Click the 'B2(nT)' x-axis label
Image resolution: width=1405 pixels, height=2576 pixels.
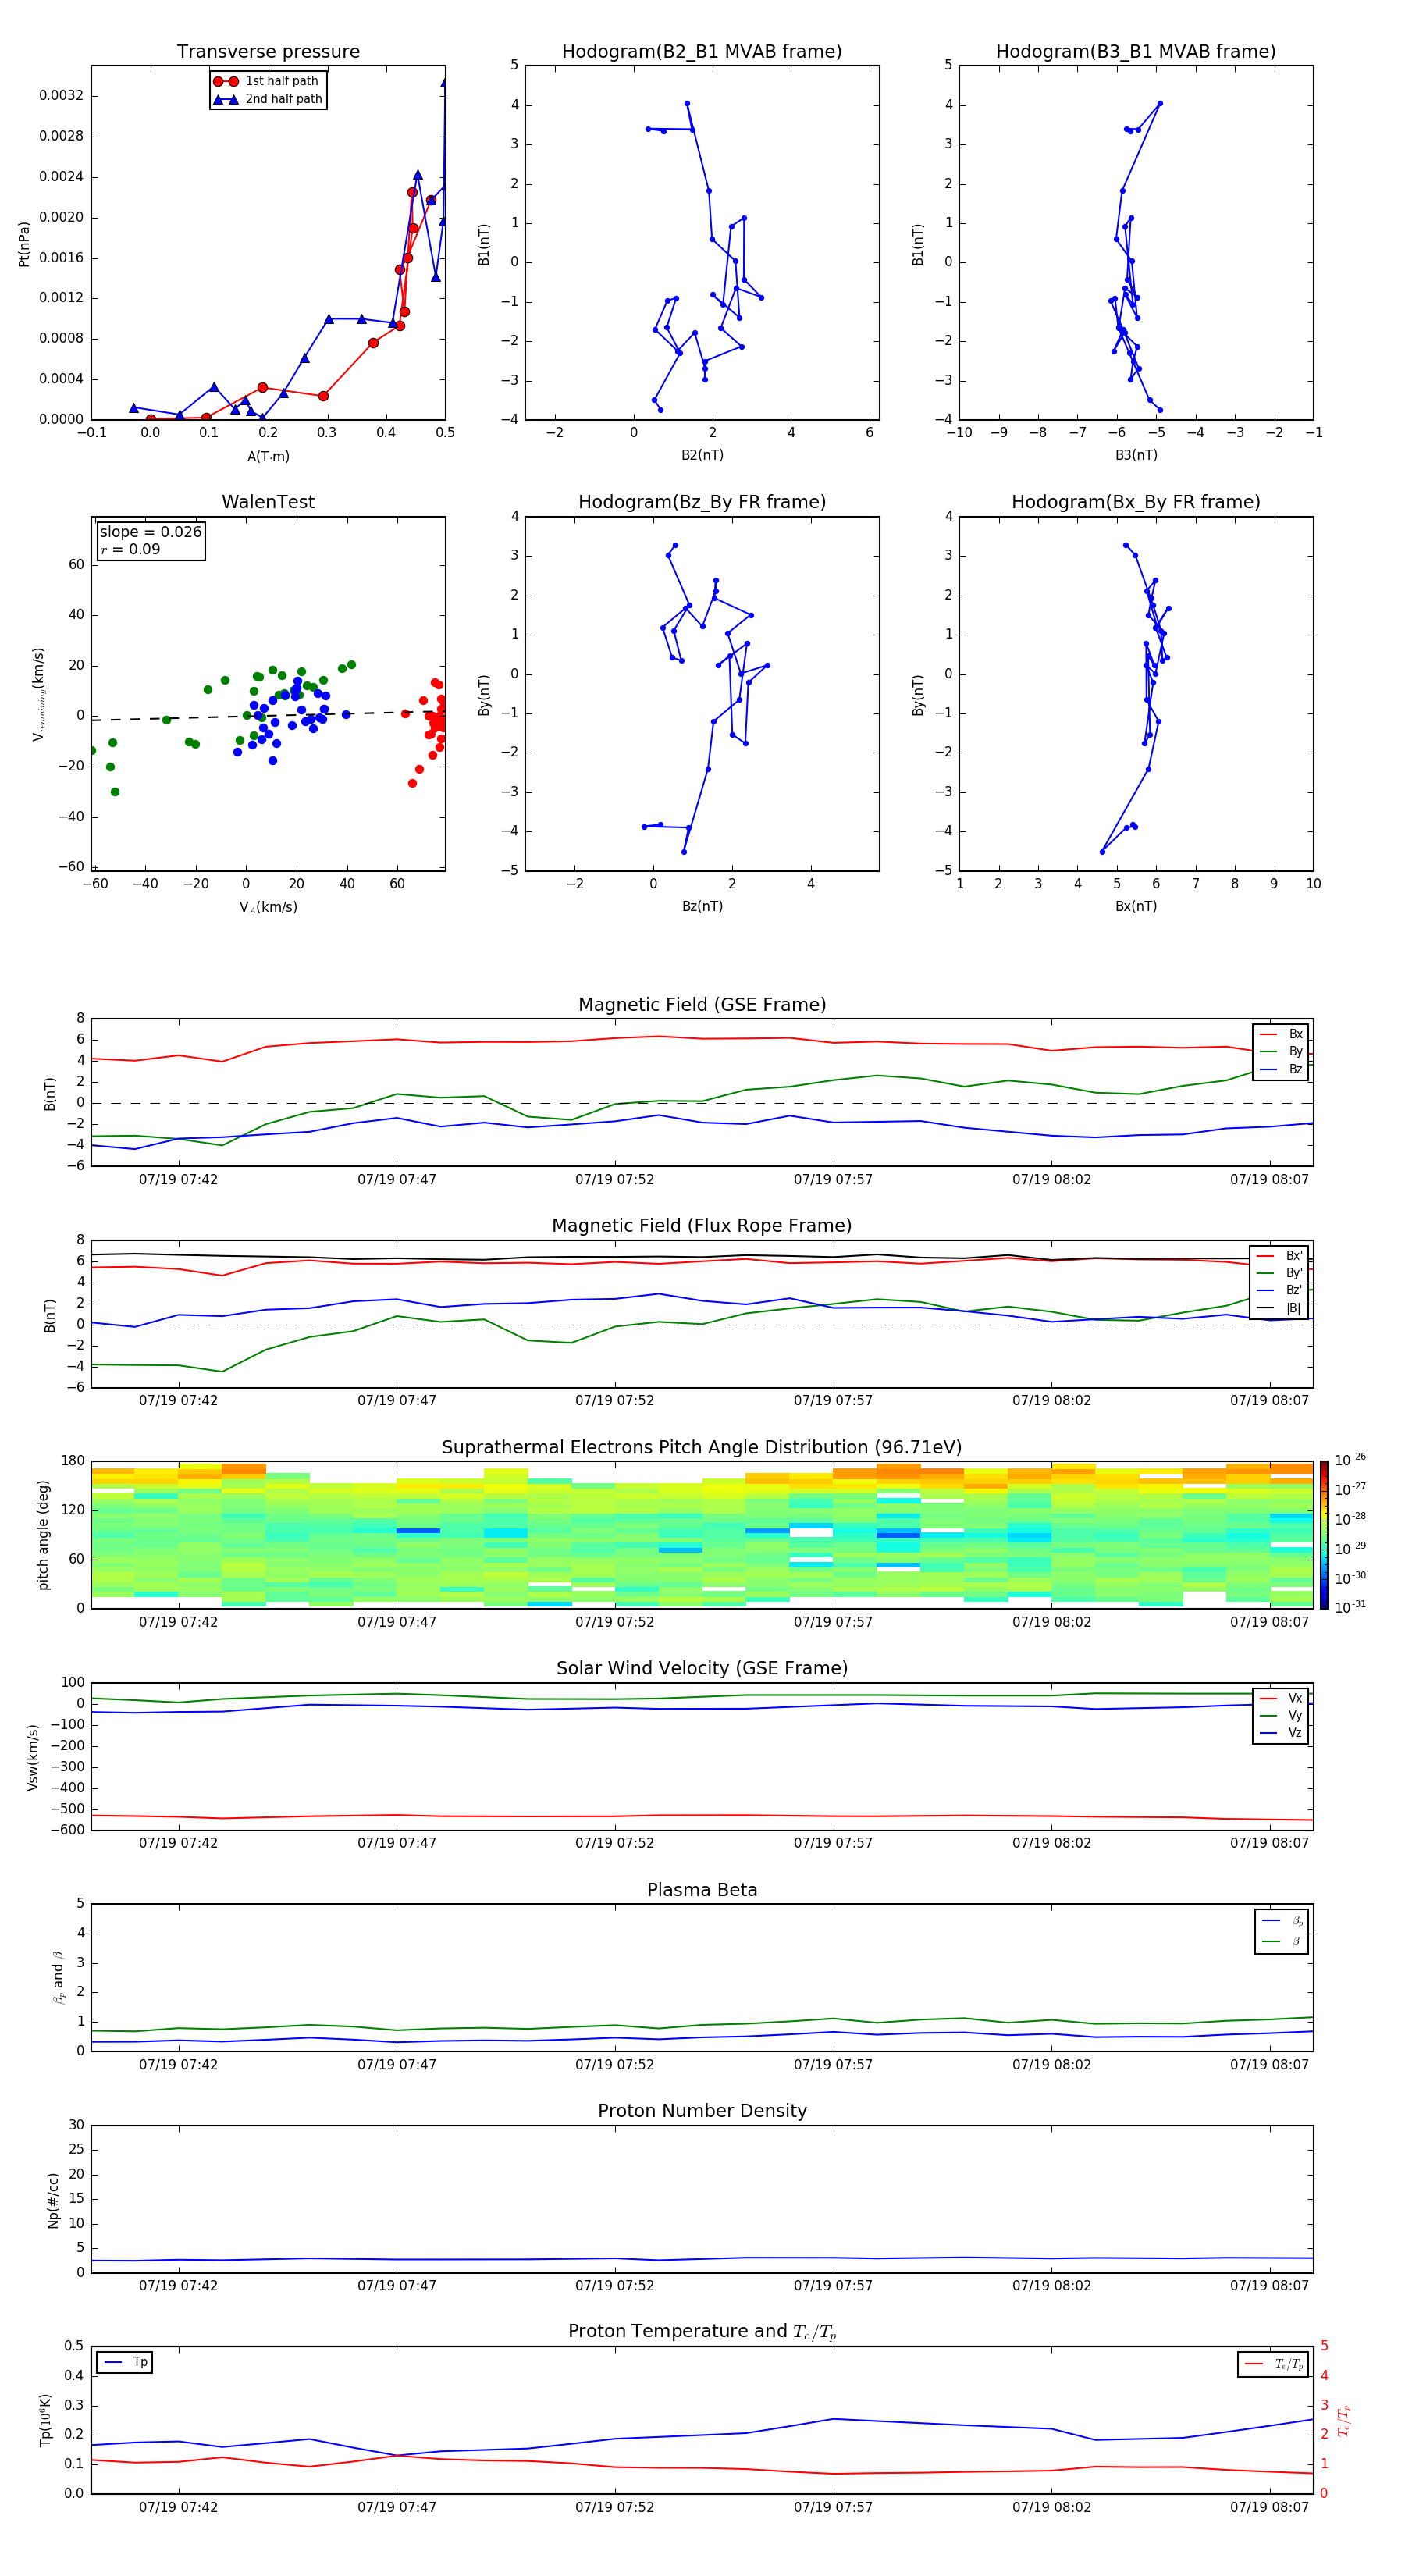click(702, 455)
